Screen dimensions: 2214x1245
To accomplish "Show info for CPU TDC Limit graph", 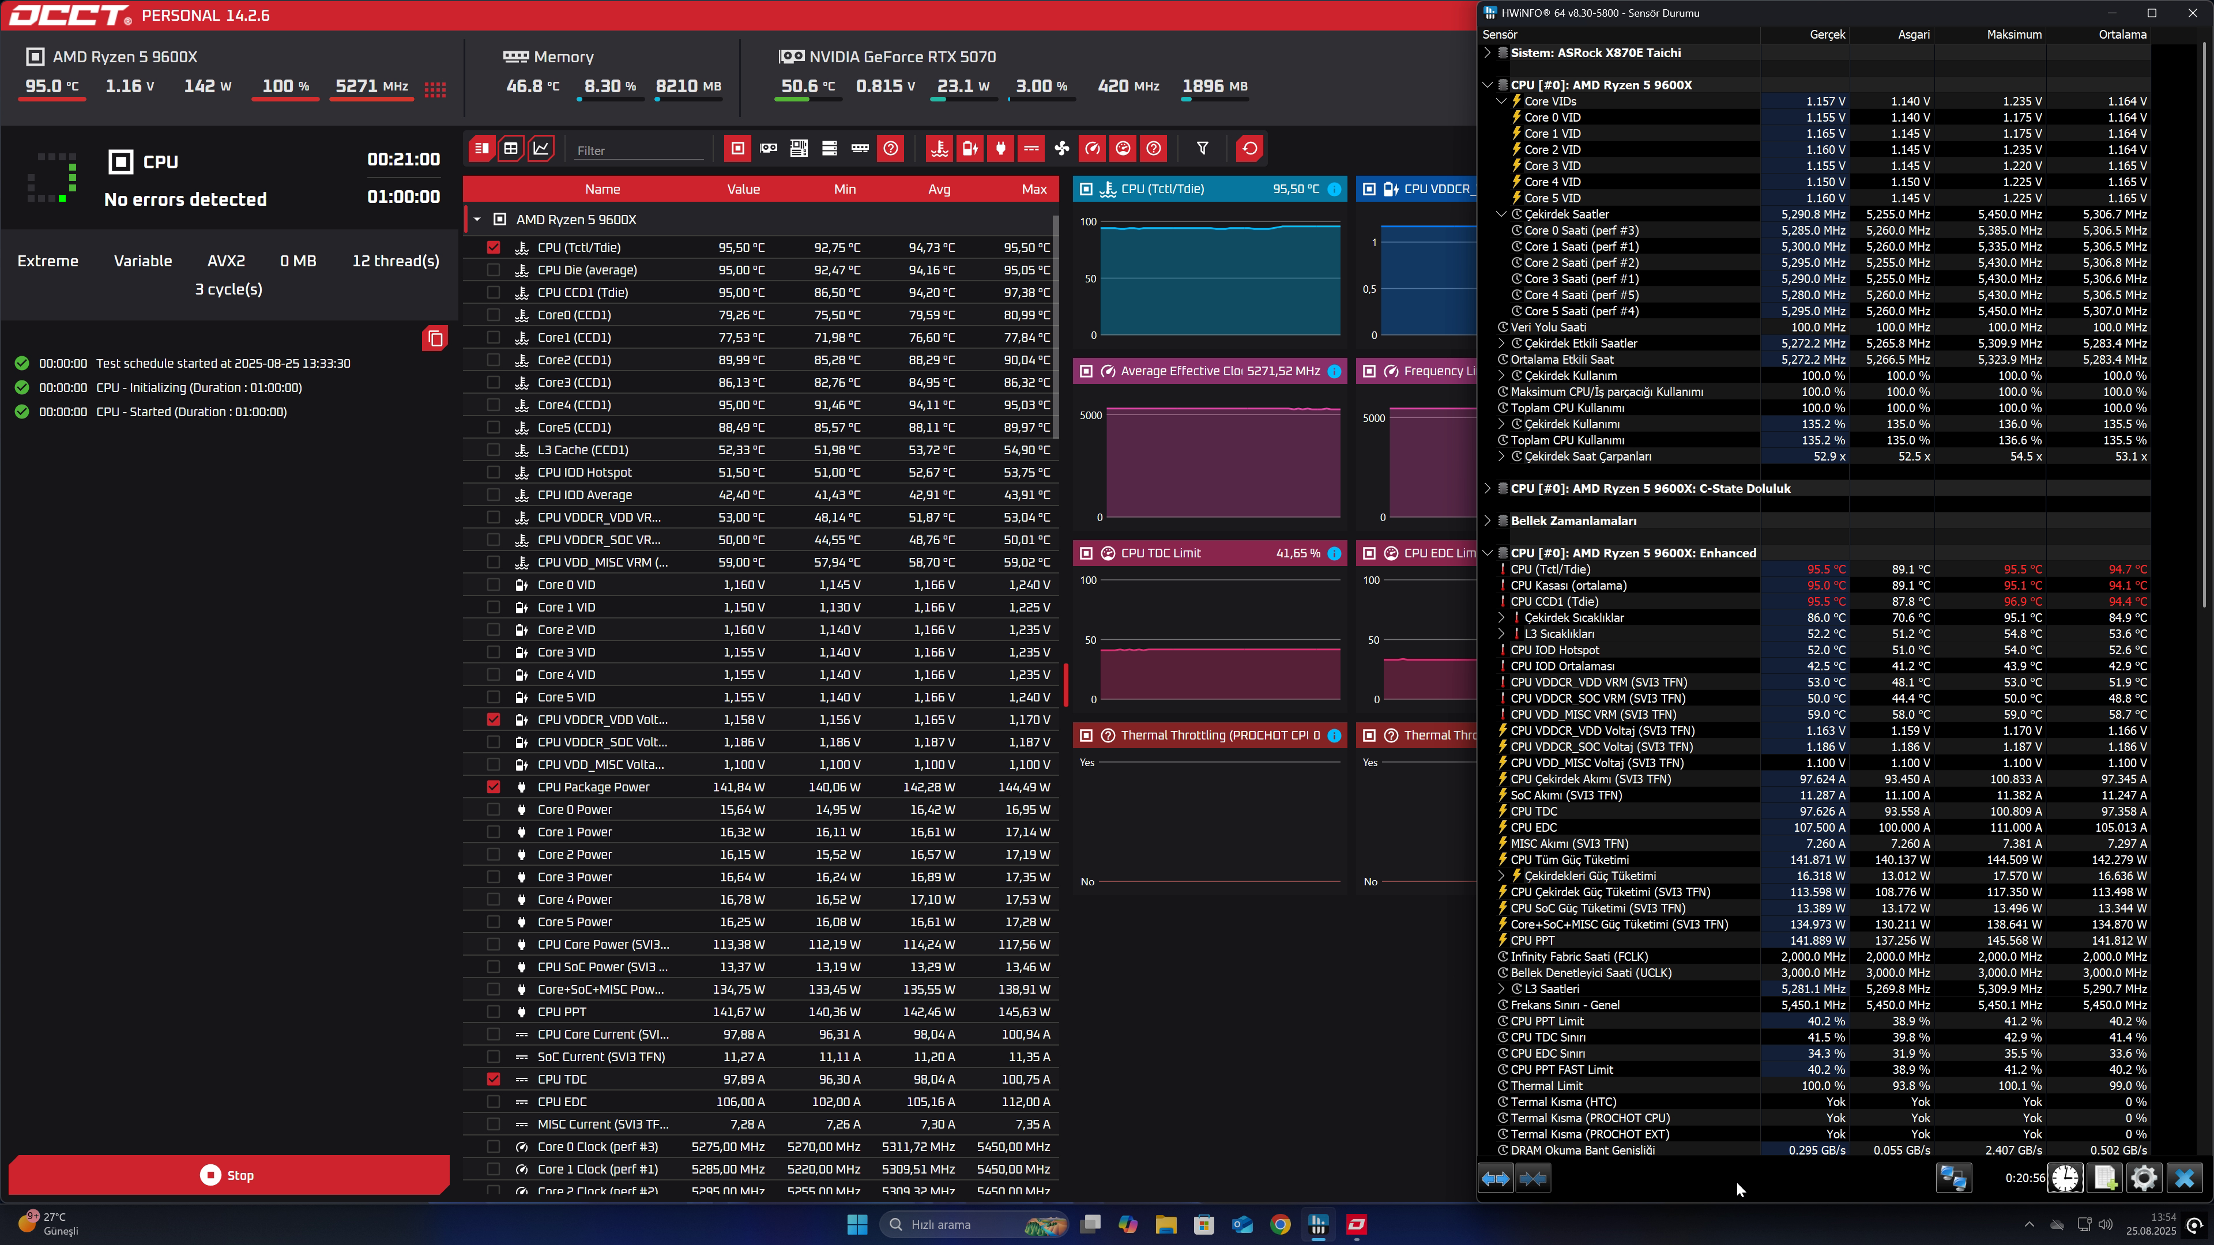I will coord(1334,553).
